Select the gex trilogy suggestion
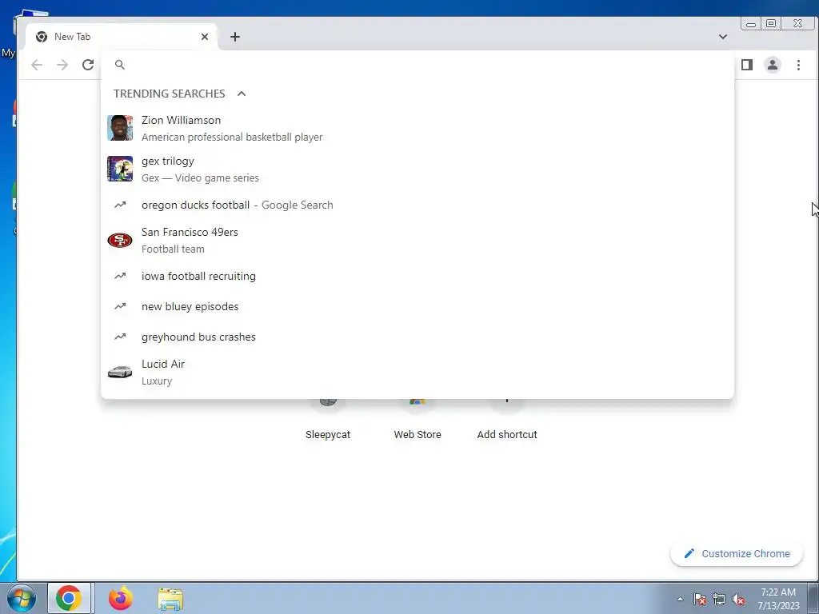Screen dimensions: 819x614 417,169
